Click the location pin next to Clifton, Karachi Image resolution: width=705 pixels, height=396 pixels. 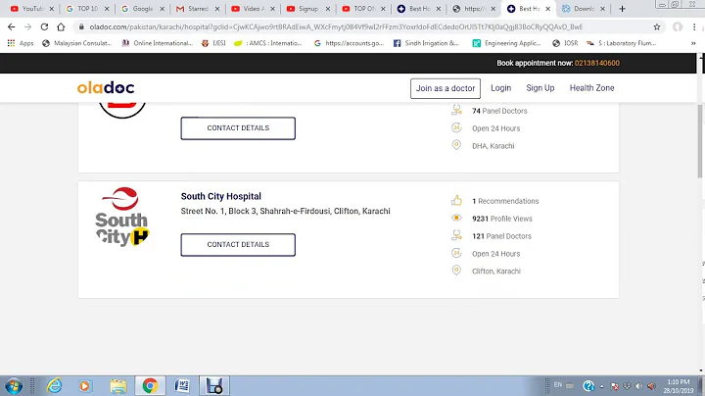click(456, 270)
